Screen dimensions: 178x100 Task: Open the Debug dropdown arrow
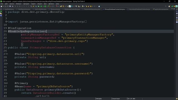[43, 6]
